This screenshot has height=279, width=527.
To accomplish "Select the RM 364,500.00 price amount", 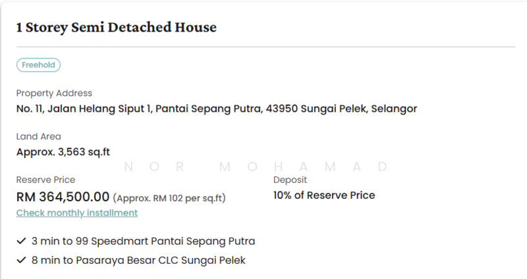I will [63, 196].
